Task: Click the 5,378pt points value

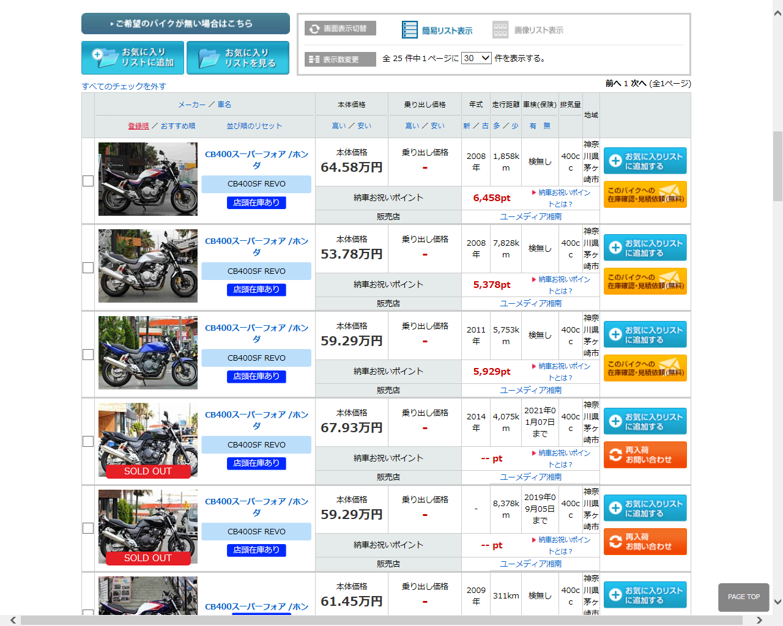Action: pyautogui.click(x=492, y=285)
